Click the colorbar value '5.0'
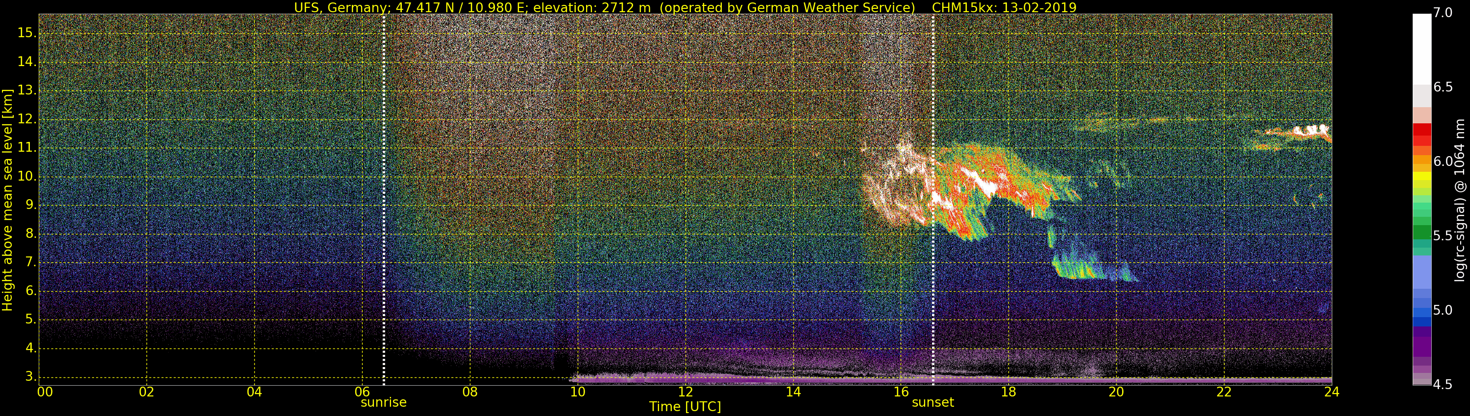 1443,311
